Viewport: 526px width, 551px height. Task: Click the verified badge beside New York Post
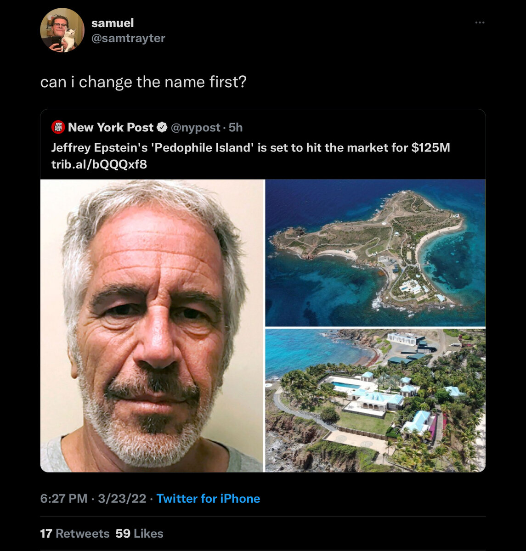(162, 127)
